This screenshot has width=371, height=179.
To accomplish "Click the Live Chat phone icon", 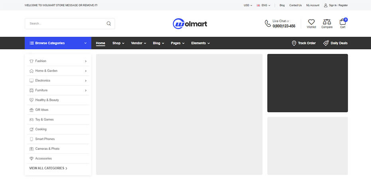I will [268, 24].
